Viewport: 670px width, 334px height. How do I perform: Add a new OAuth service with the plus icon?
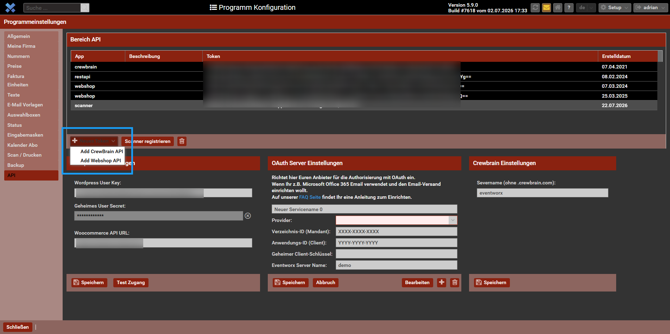(x=442, y=282)
